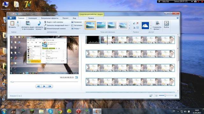Click the scissors Cut icon
The width and height of the screenshot is (204, 114).
[x=18, y=22]
